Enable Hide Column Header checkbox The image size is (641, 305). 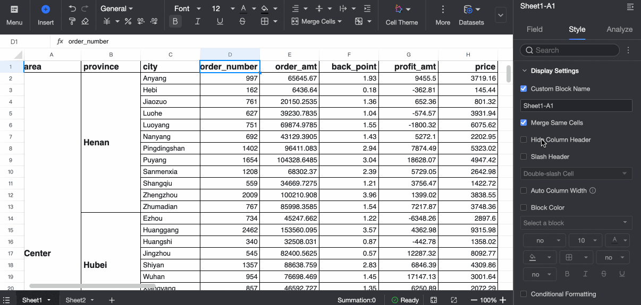point(524,140)
